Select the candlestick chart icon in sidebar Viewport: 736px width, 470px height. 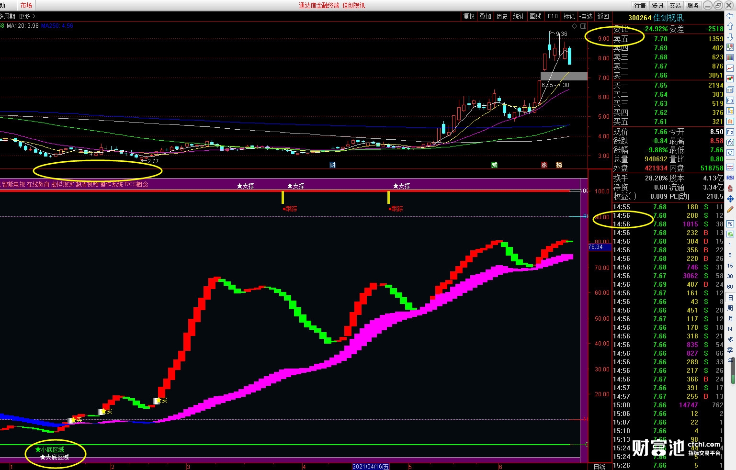[x=730, y=79]
